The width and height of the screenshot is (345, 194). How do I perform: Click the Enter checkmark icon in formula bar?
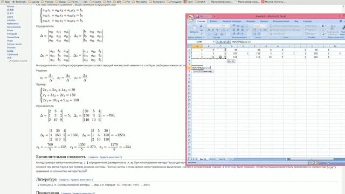(x=224, y=42)
